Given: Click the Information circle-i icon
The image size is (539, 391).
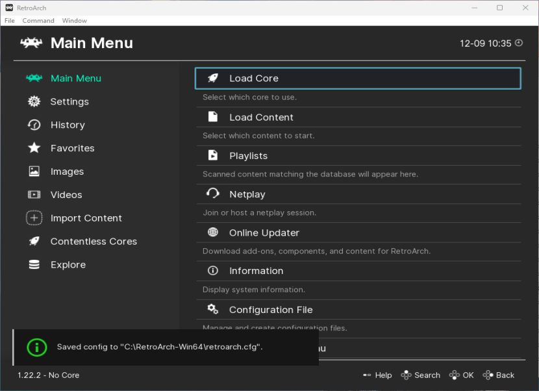Looking at the screenshot, I should pyautogui.click(x=213, y=271).
